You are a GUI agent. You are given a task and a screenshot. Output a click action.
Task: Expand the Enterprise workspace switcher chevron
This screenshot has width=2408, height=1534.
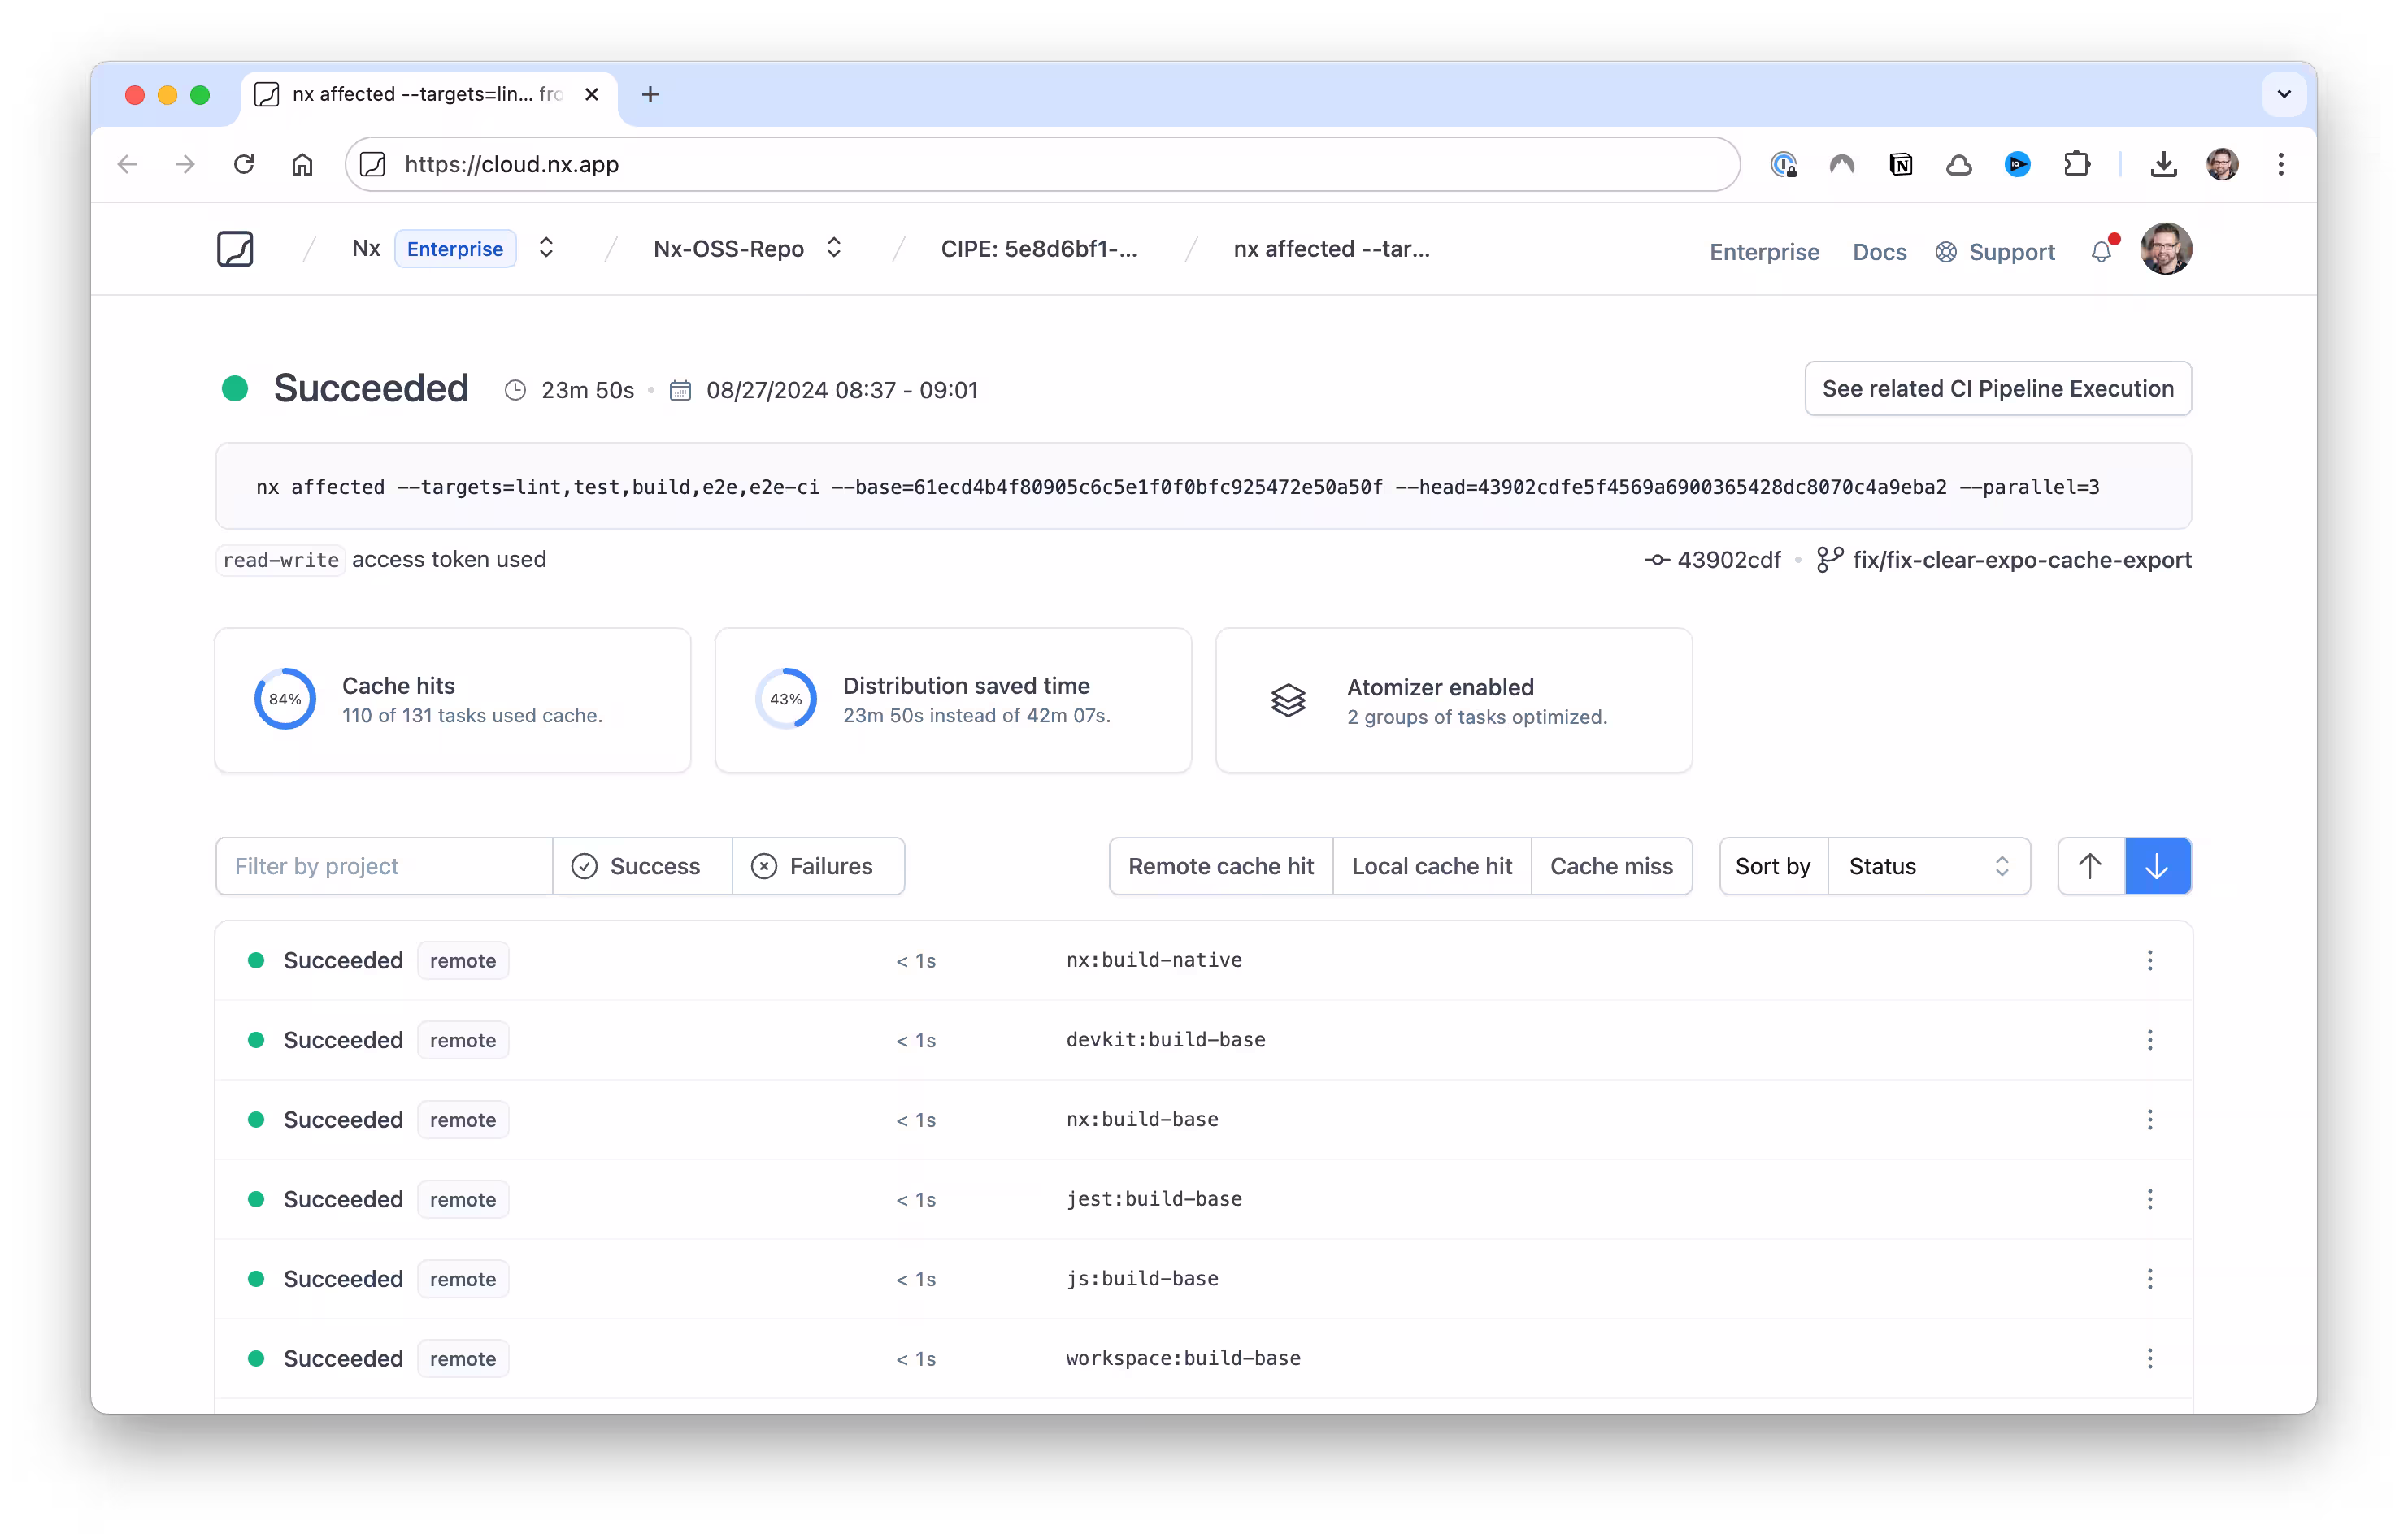coord(546,248)
